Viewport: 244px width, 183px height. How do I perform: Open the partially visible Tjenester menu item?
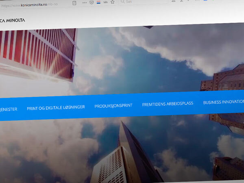(x=9, y=109)
